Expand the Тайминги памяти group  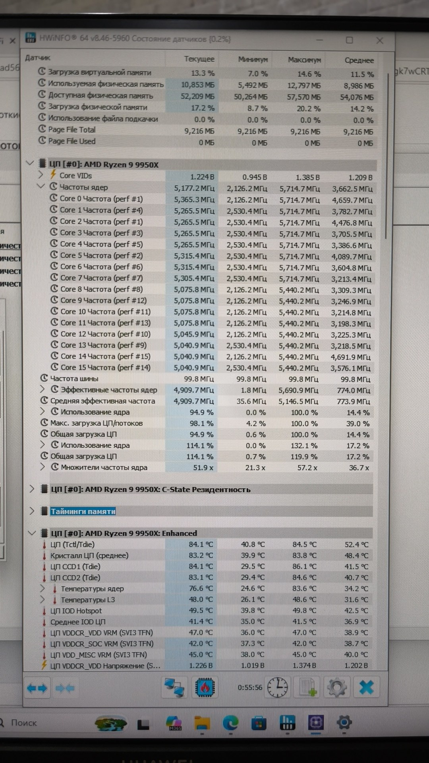pos(32,511)
